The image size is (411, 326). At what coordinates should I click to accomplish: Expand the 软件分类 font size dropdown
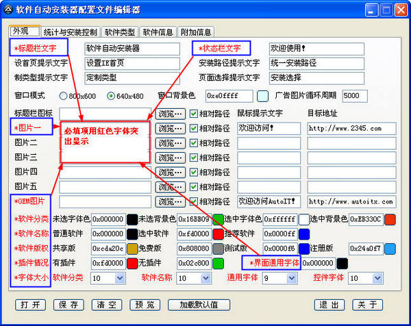[121, 278]
